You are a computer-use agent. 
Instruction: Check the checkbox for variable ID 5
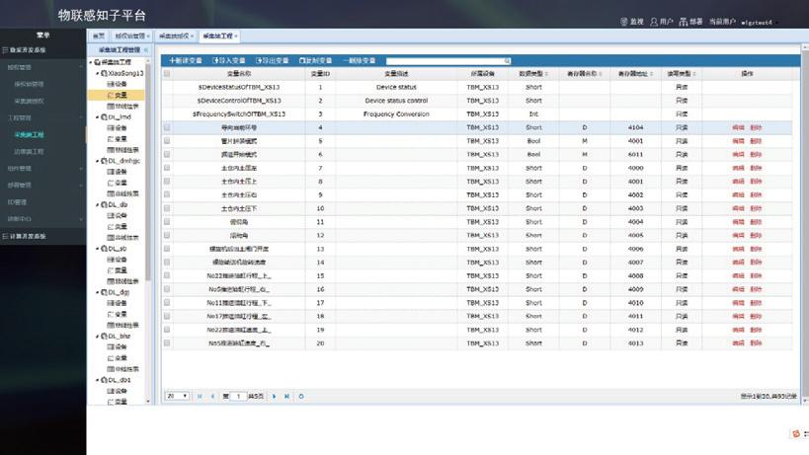[x=167, y=141]
